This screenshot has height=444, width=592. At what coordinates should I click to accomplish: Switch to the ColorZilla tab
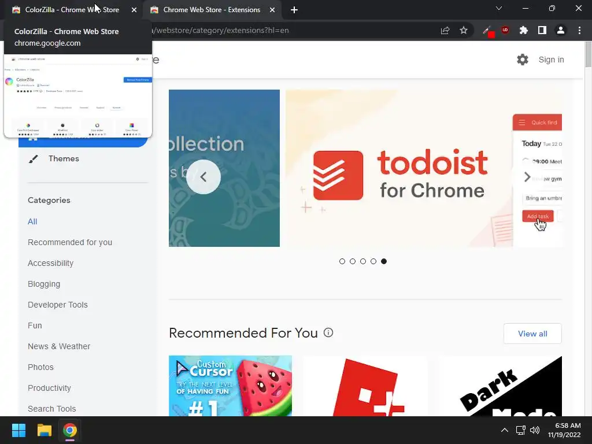point(72,10)
